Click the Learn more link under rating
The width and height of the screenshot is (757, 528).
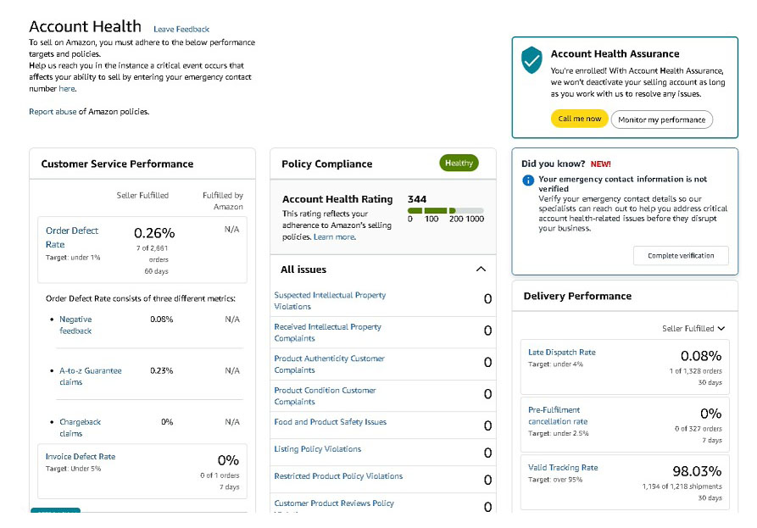click(334, 237)
